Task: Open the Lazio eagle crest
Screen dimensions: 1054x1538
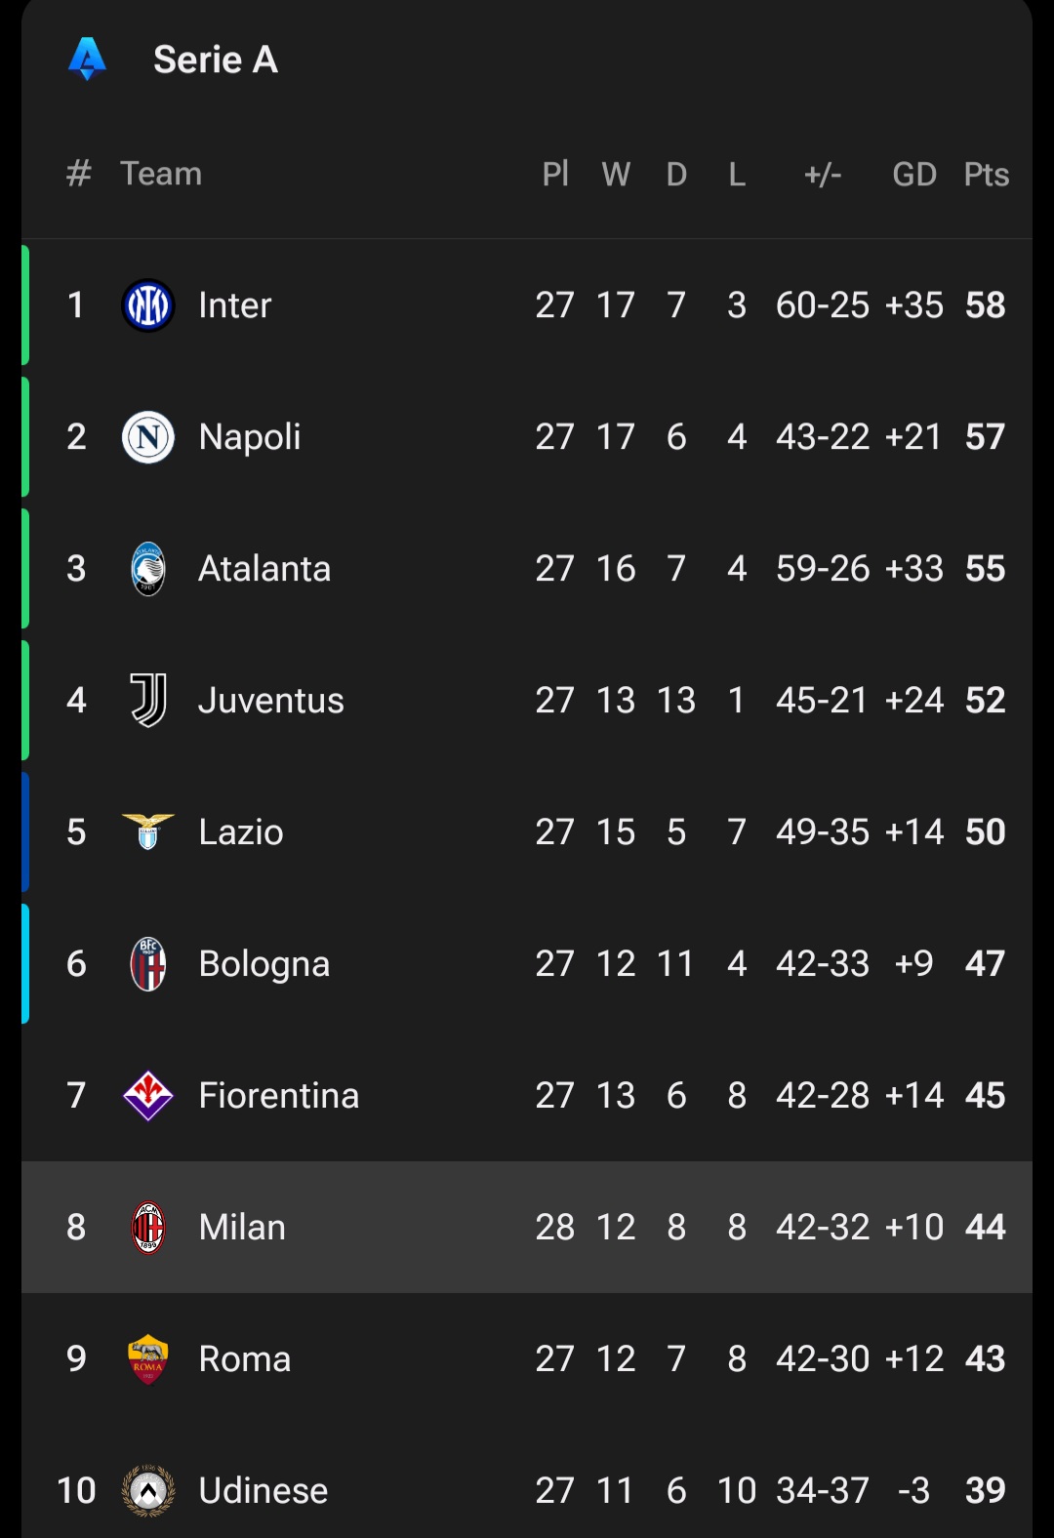Action: tap(148, 832)
